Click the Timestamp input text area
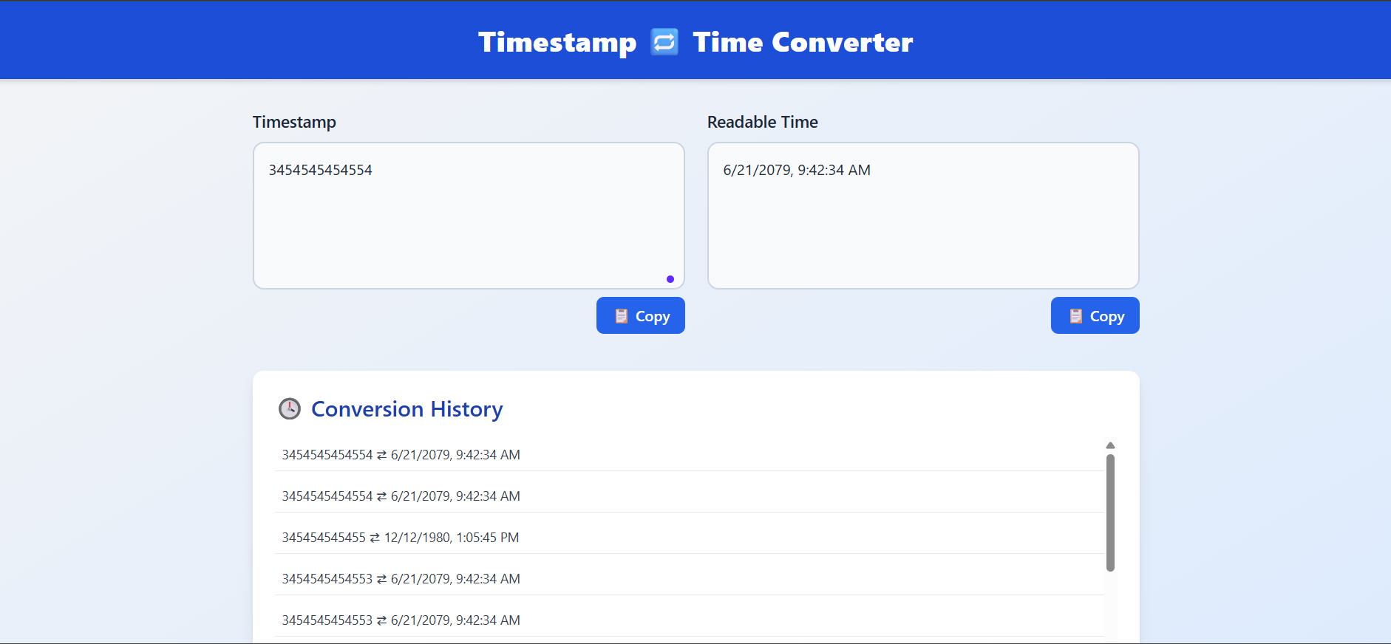This screenshot has width=1391, height=644. coord(469,216)
